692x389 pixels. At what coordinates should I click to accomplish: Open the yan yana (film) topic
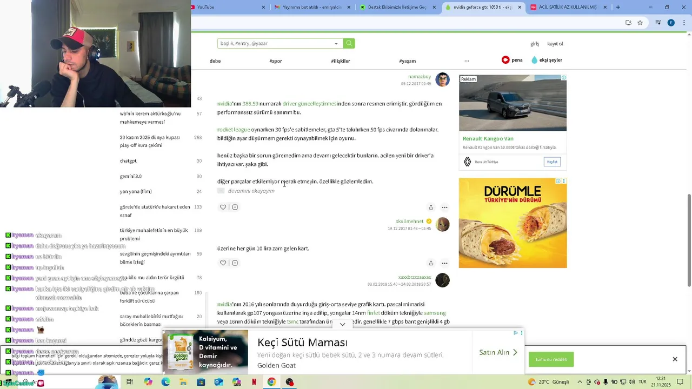click(x=136, y=191)
